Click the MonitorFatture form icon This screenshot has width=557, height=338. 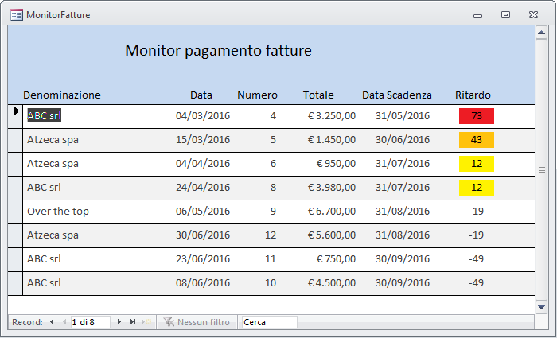[17, 15]
